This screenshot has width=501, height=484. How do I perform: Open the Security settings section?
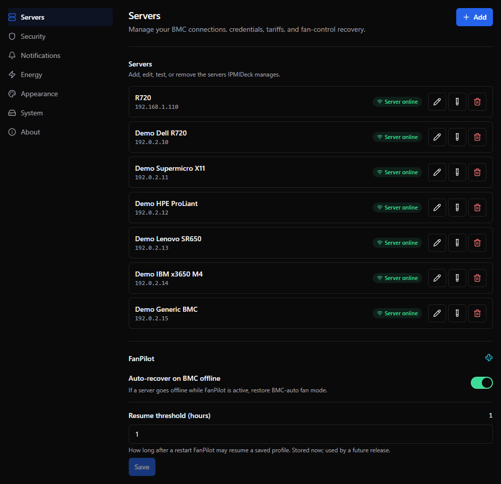[60, 36]
